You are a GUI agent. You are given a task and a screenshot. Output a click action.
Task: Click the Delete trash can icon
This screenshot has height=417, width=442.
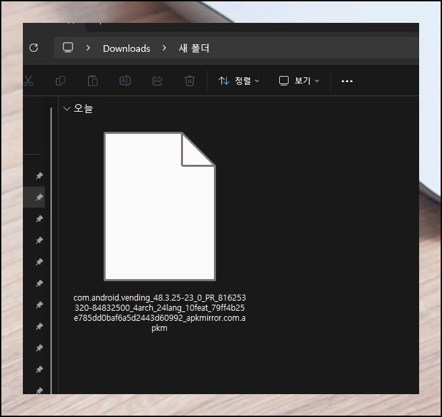190,81
